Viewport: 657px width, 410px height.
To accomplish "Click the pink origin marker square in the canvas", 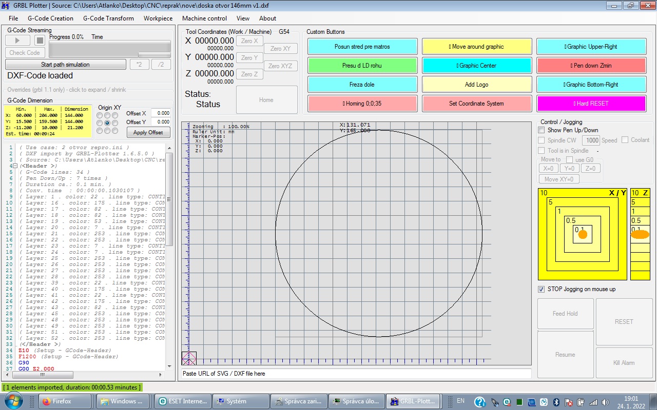I will point(189,358).
